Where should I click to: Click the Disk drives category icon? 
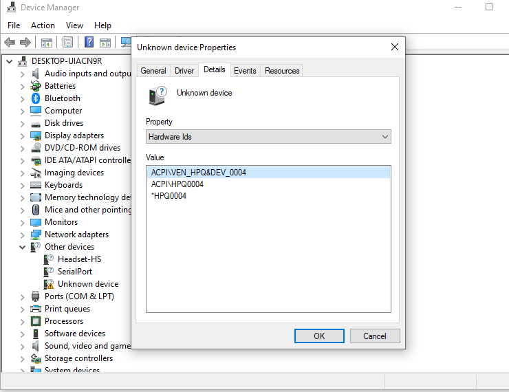coord(35,124)
